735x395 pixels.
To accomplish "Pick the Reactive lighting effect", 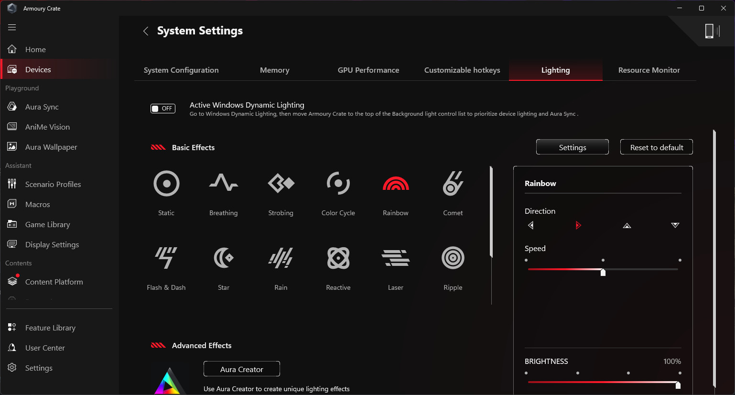I will [x=338, y=258].
